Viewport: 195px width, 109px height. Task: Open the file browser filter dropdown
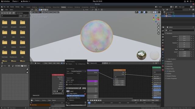(x=27, y=16)
